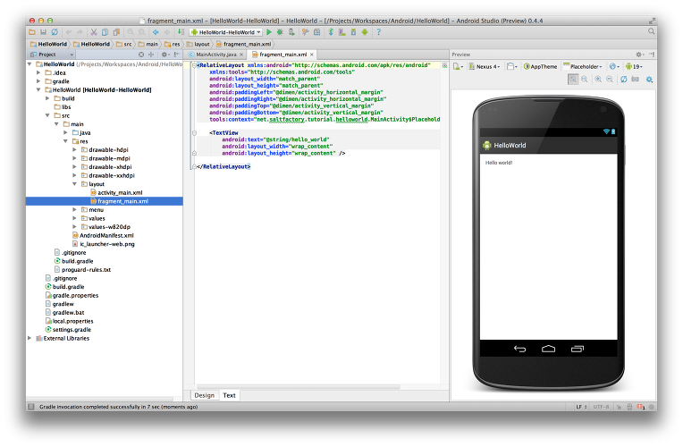Start debugging with the green bug icon
This screenshot has width=683, height=447.
(280, 32)
